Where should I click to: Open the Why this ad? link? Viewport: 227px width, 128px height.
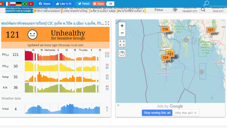(x=186, y=113)
